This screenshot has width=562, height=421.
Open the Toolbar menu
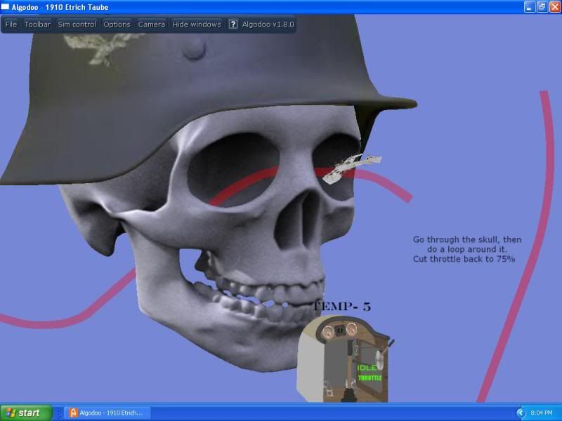37,24
